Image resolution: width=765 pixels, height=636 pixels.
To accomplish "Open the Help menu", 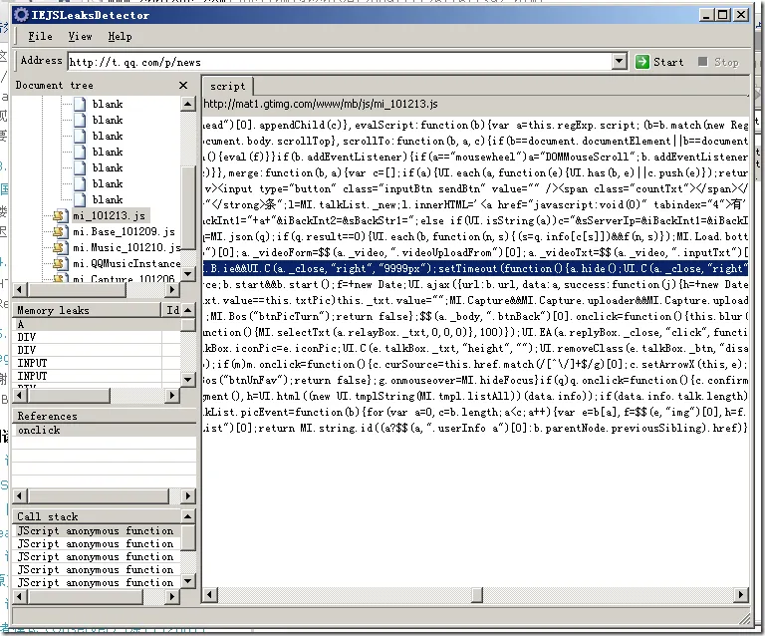I will (x=120, y=37).
